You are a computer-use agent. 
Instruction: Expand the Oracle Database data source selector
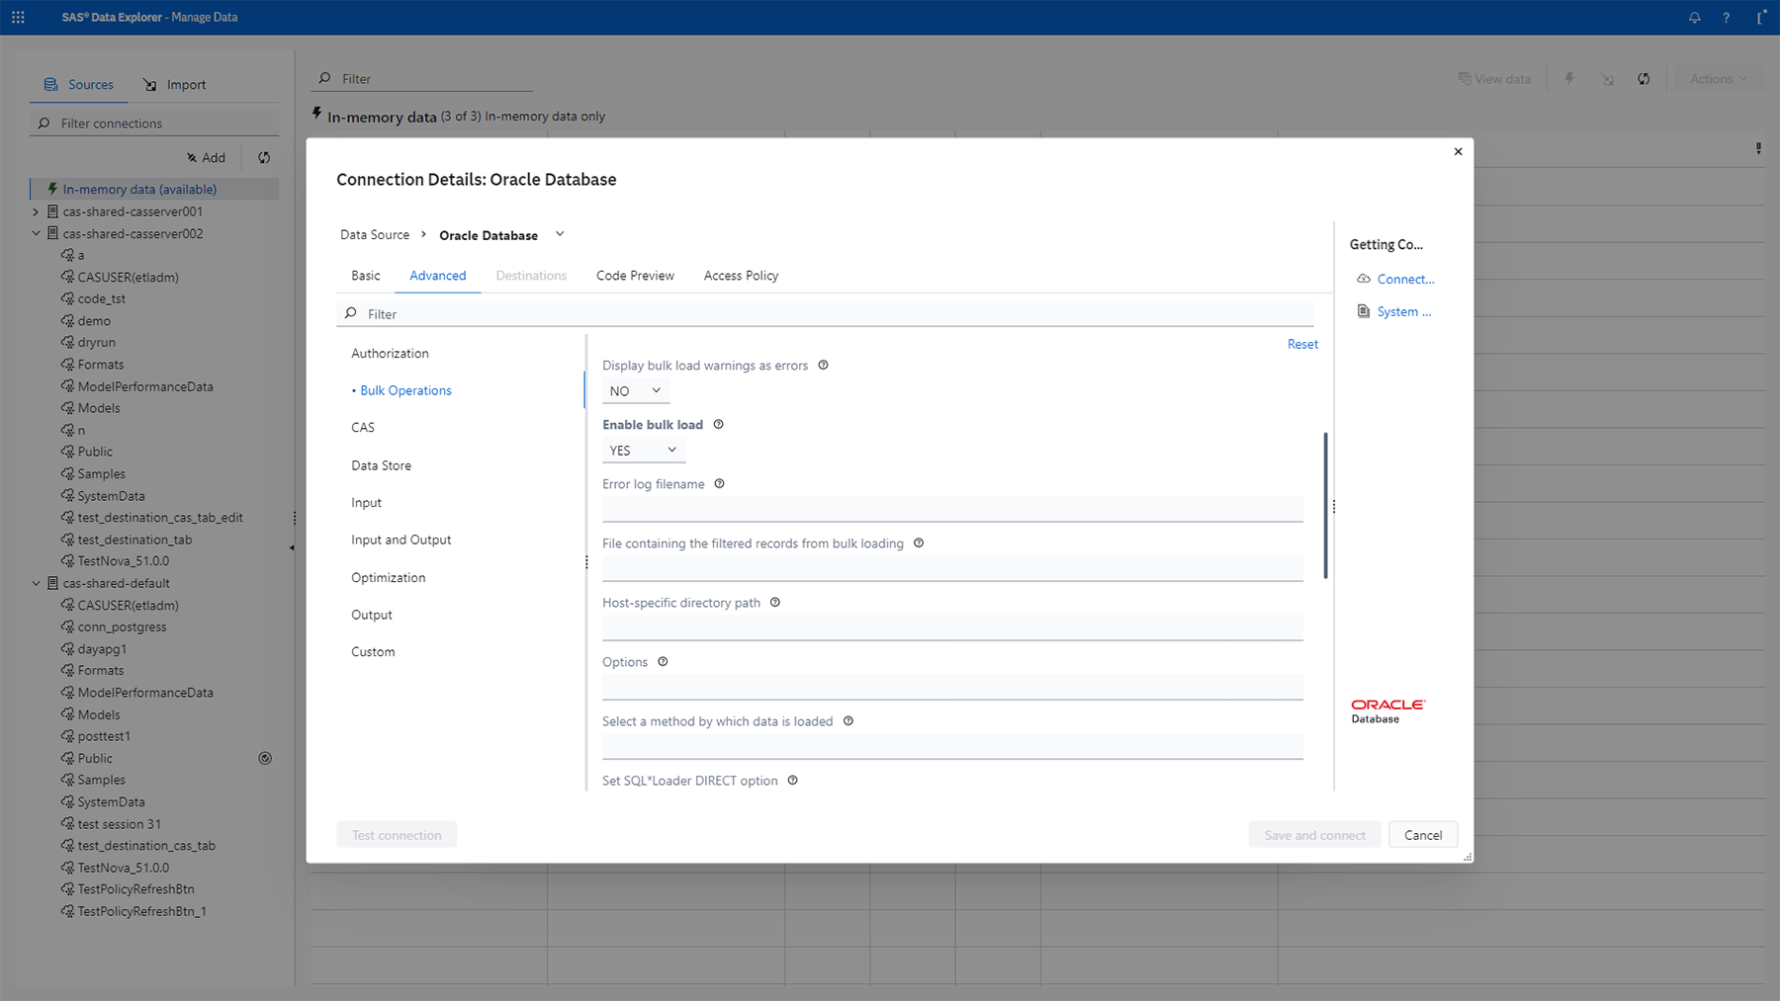pos(560,234)
